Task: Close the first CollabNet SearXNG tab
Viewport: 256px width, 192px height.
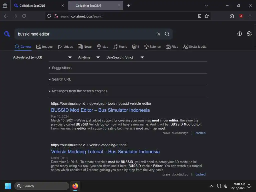Action: 63,5
